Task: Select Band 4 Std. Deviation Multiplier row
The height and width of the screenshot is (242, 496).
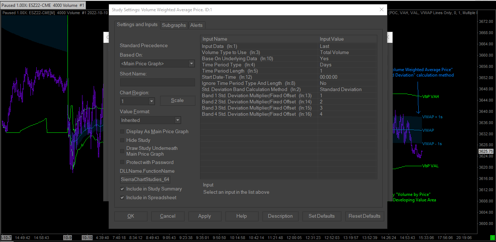Action: point(289,114)
